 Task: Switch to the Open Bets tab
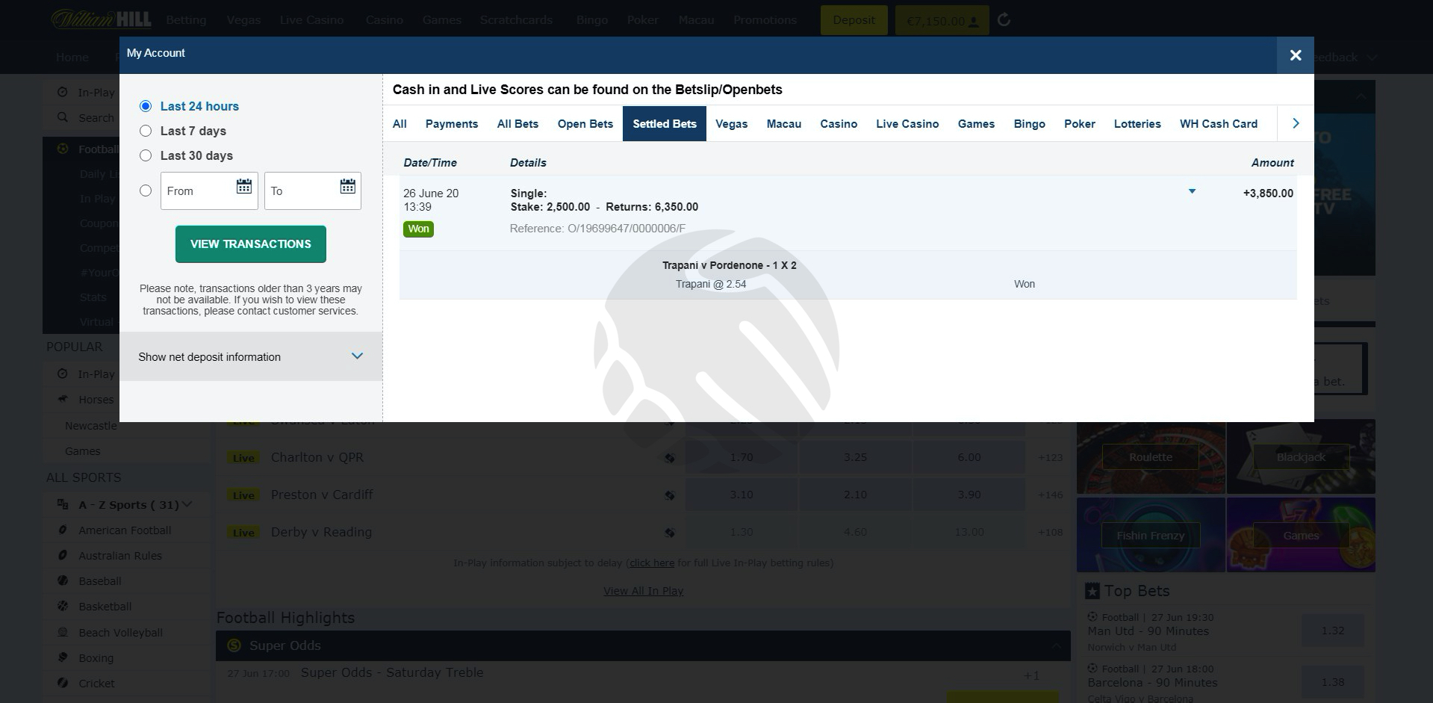585,124
